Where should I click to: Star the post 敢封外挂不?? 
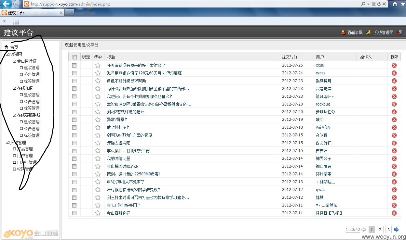pos(98,127)
